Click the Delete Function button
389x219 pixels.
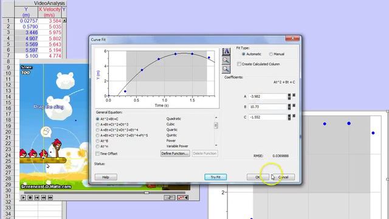pos(205,153)
